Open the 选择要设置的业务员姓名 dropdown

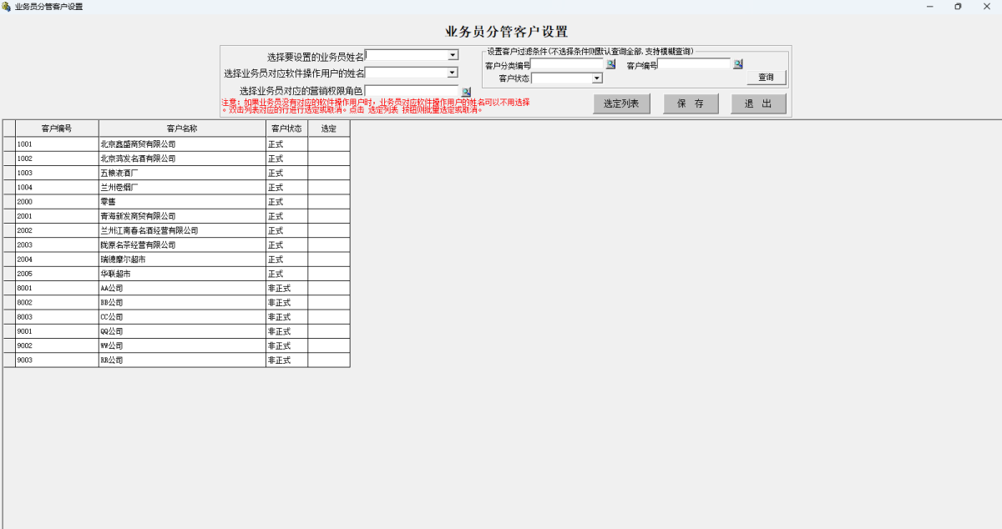pyautogui.click(x=451, y=54)
